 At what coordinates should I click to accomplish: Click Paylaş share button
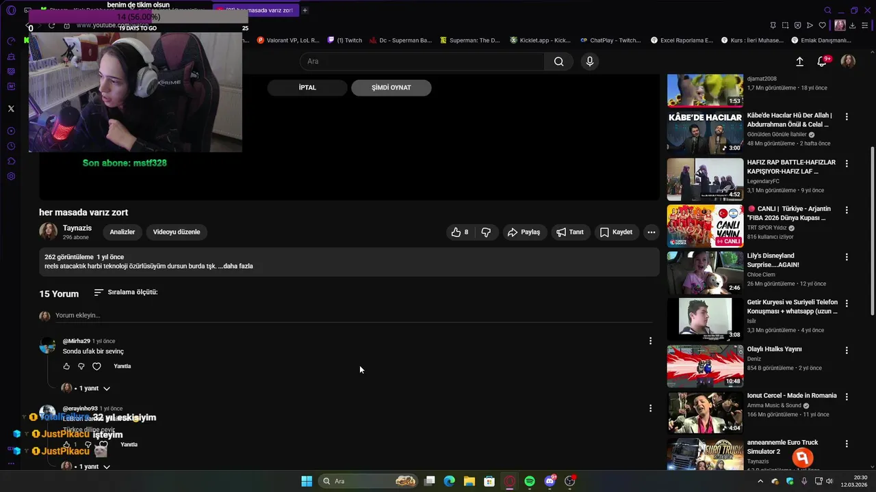click(524, 232)
